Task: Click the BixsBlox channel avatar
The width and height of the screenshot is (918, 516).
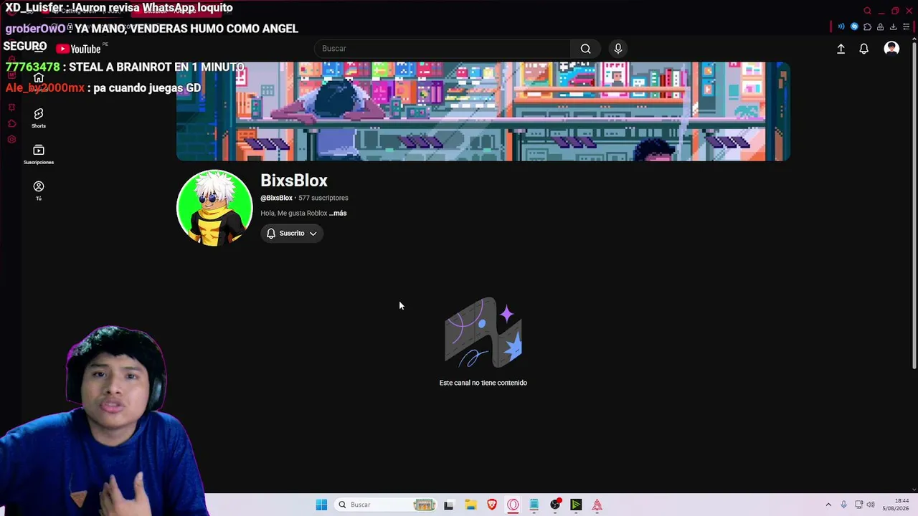Action: coord(214,208)
